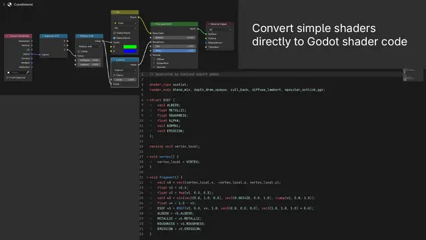Click the Z output socket on Separate XYZ
The height and width of the screenshot is (240, 426).
pyautogui.click(x=67, y=50)
